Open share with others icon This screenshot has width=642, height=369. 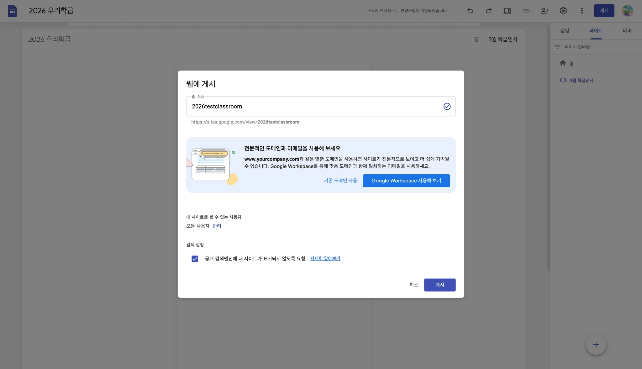pos(545,11)
